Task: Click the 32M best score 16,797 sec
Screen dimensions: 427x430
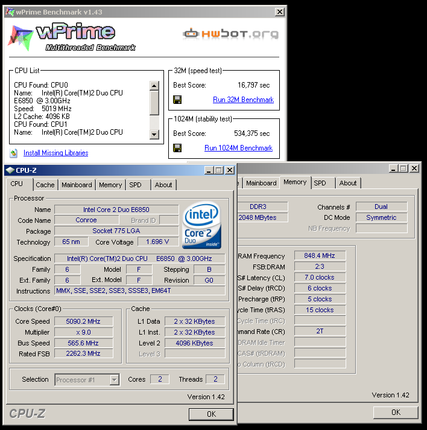Action: coord(254,85)
